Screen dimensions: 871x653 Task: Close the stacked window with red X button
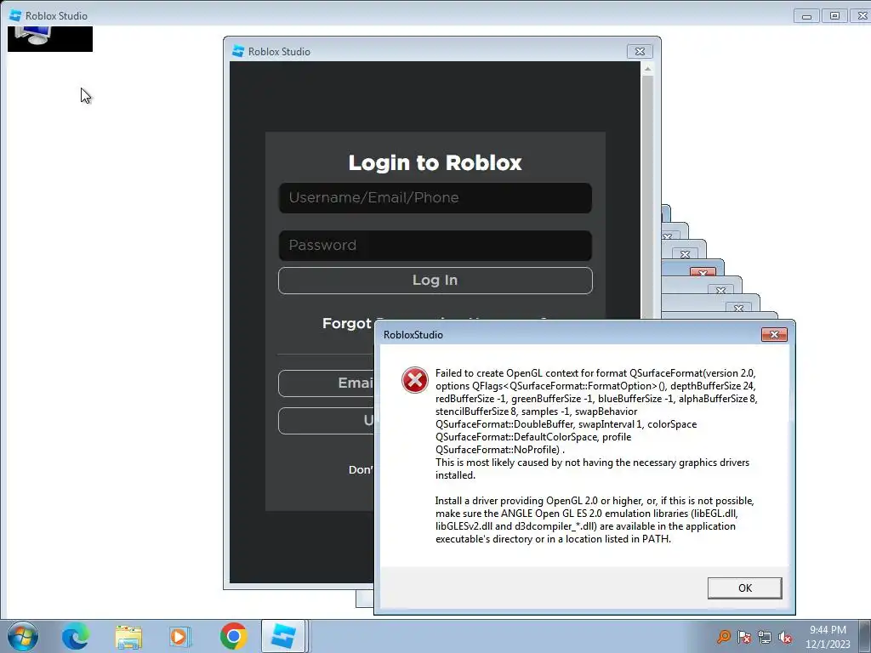(x=703, y=272)
